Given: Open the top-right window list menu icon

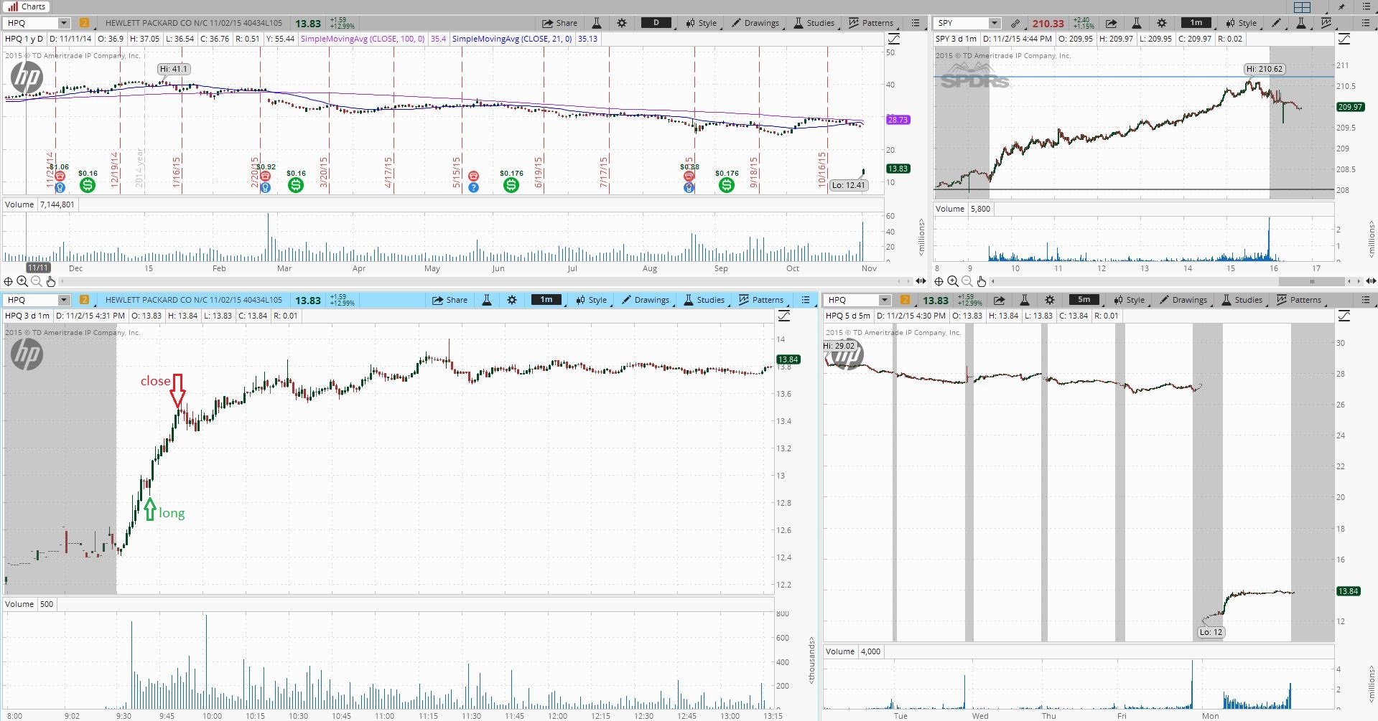Looking at the screenshot, I should pyautogui.click(x=1365, y=7).
